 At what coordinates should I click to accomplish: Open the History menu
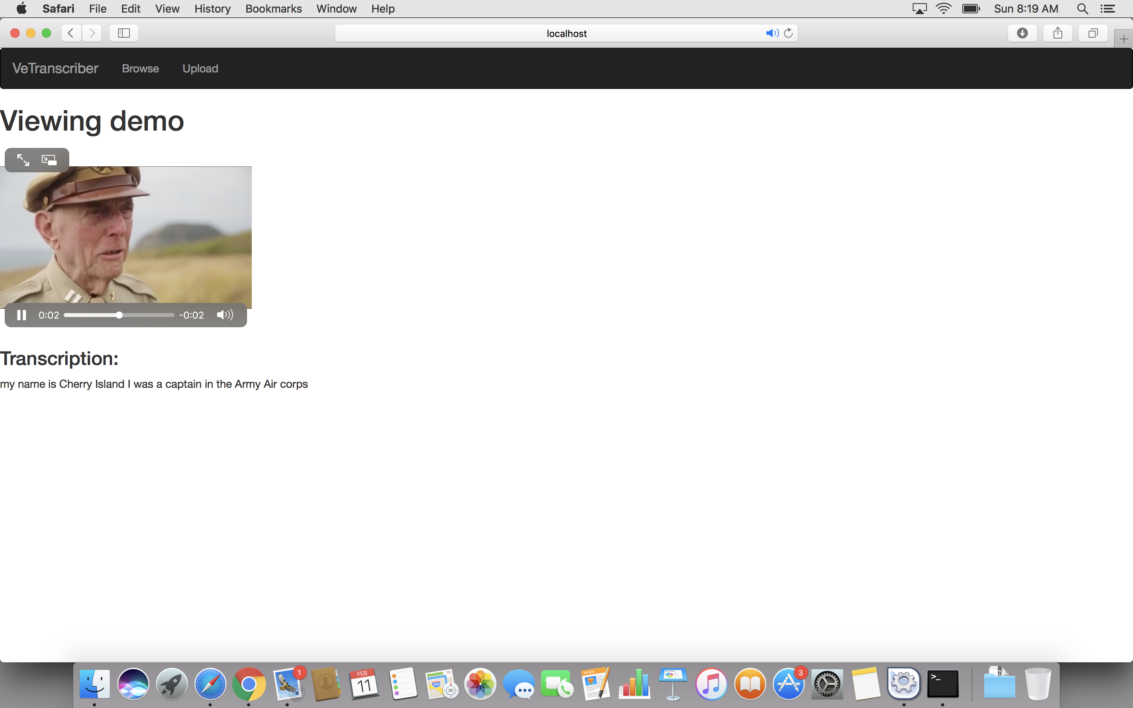212,9
